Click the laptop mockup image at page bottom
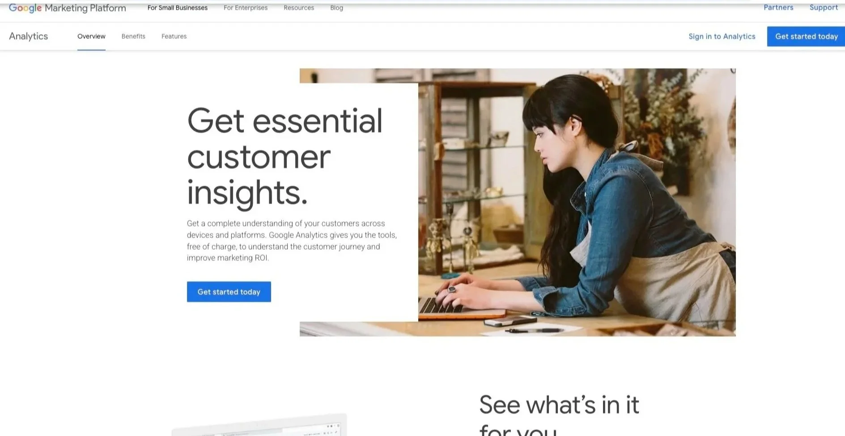The image size is (845, 436). (x=259, y=425)
